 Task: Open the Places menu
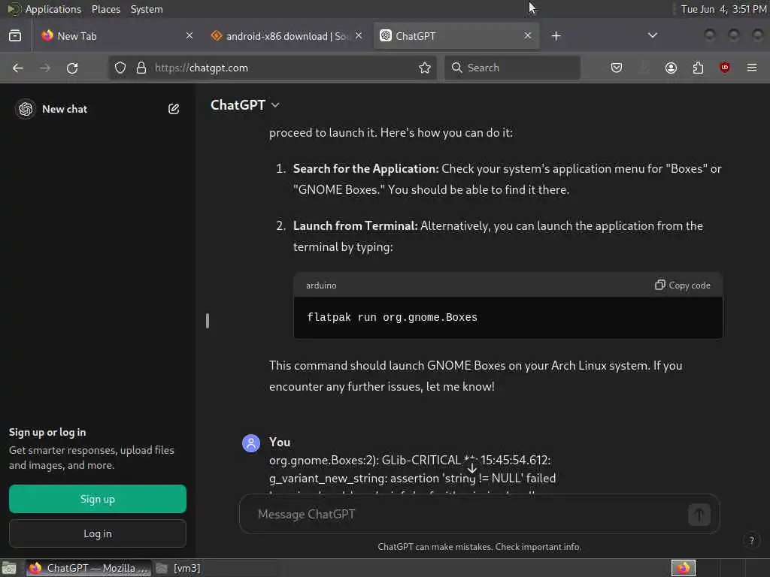pyautogui.click(x=105, y=9)
